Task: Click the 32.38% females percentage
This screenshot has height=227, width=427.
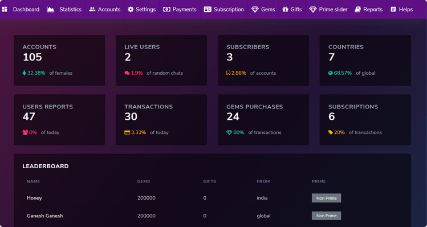Action: pos(36,73)
